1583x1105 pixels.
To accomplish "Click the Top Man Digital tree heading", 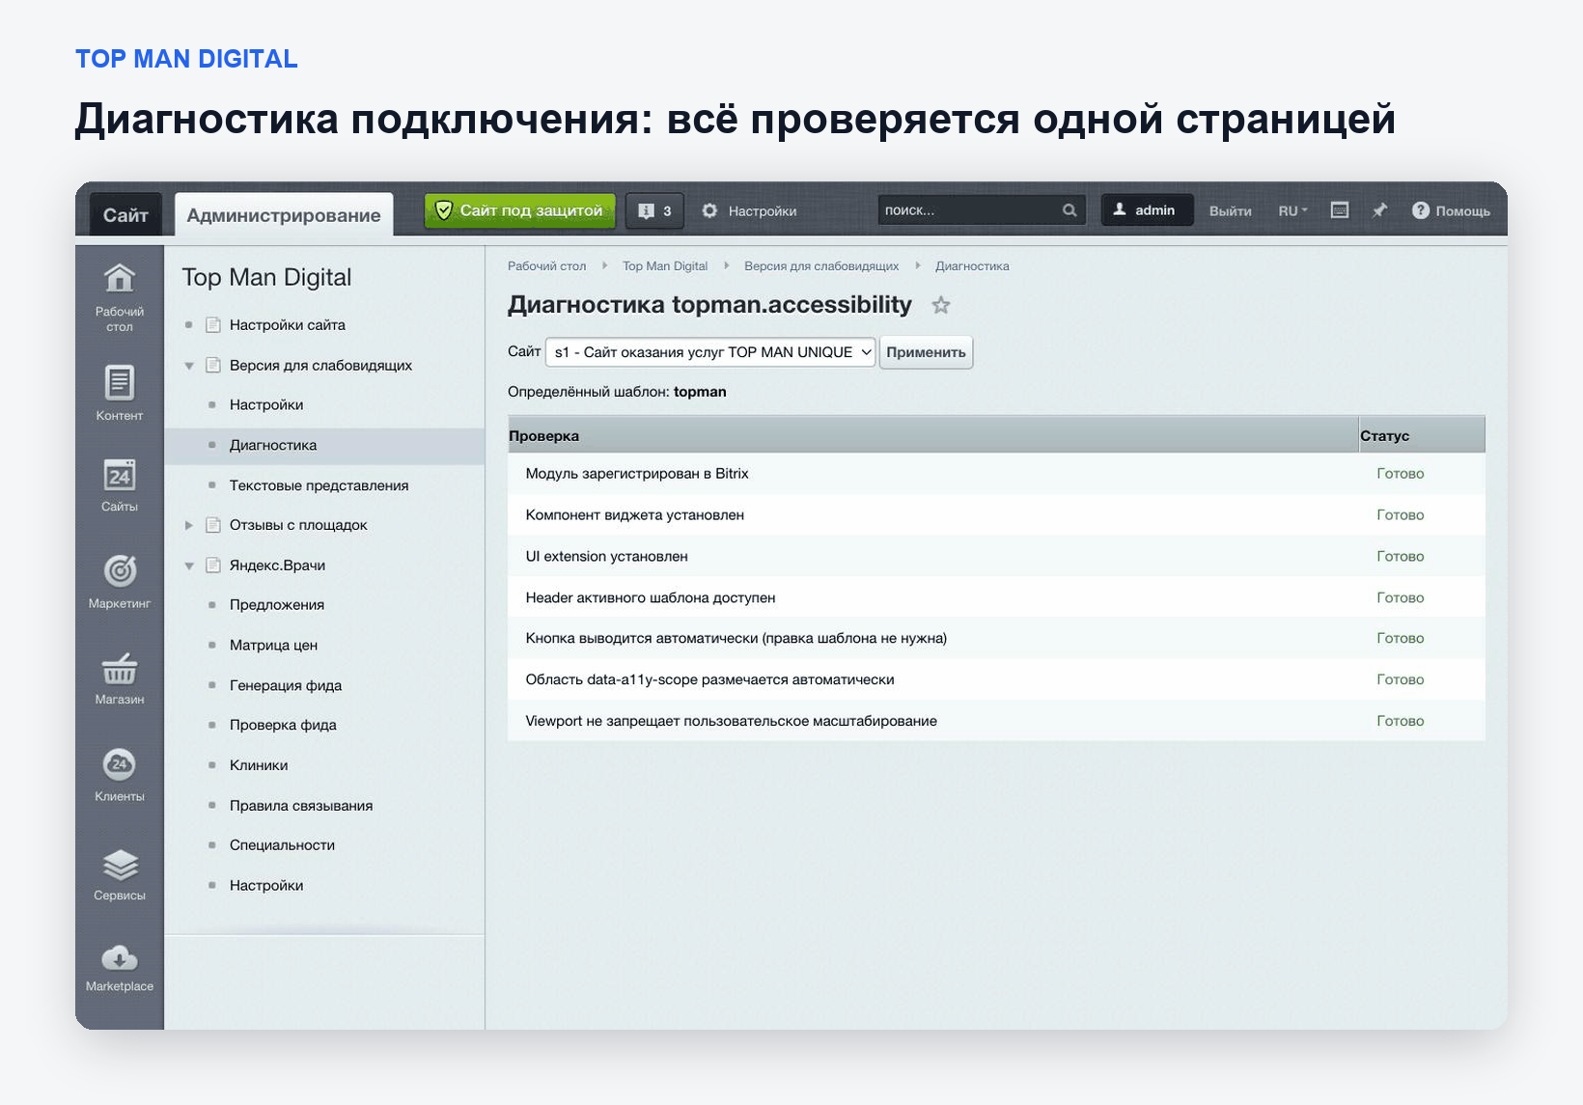I will [266, 278].
